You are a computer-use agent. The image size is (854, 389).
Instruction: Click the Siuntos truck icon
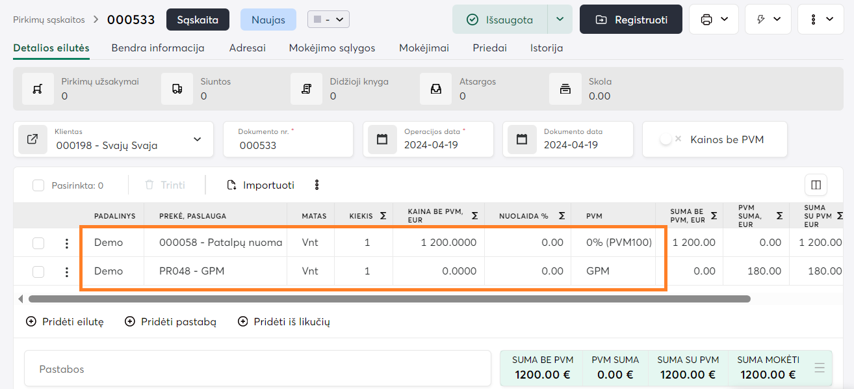pos(177,89)
